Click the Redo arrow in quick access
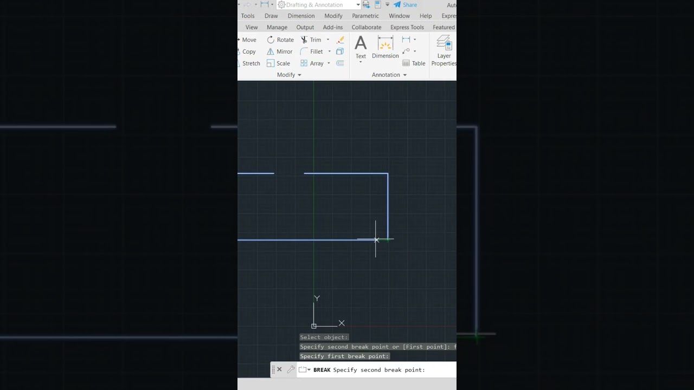This screenshot has width=694, height=390. (247, 5)
